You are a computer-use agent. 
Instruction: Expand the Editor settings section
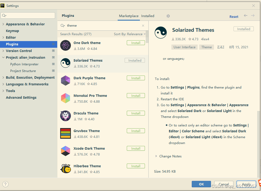(x=3, y=37)
